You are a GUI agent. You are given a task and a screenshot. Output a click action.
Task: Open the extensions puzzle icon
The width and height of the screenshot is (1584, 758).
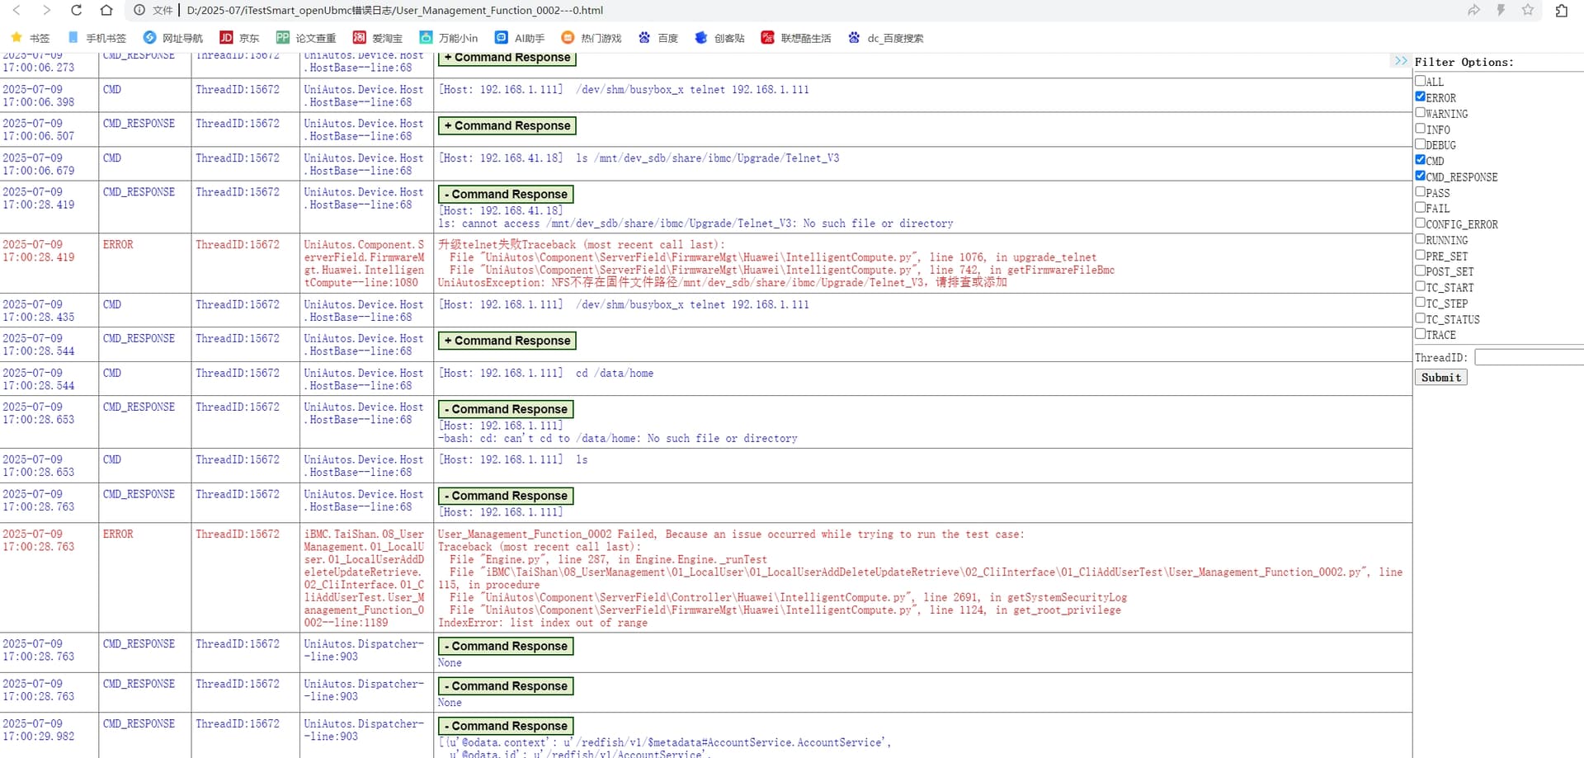click(x=1561, y=10)
